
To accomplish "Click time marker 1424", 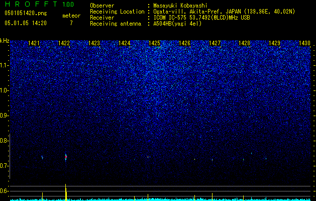I will pyautogui.click(x=124, y=43).
